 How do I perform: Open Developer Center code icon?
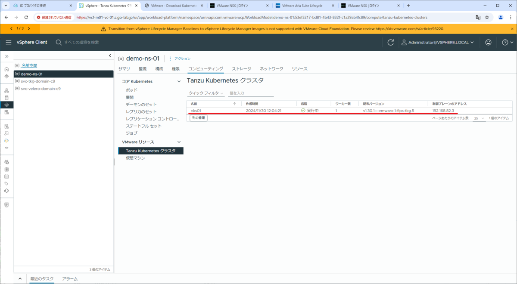coord(6,148)
